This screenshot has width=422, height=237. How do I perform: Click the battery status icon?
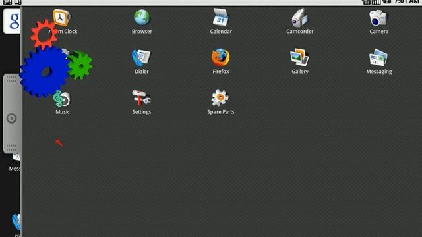(x=387, y=2)
